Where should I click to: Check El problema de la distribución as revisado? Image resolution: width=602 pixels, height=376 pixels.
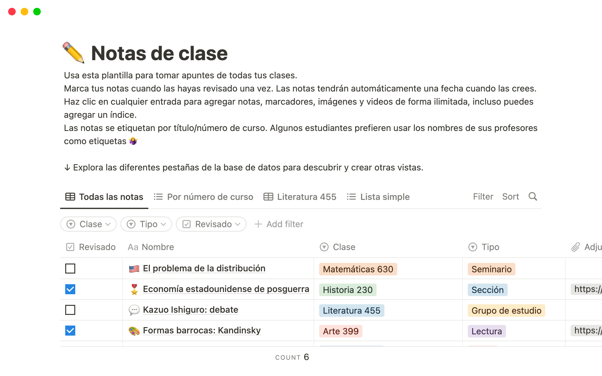[70, 269]
